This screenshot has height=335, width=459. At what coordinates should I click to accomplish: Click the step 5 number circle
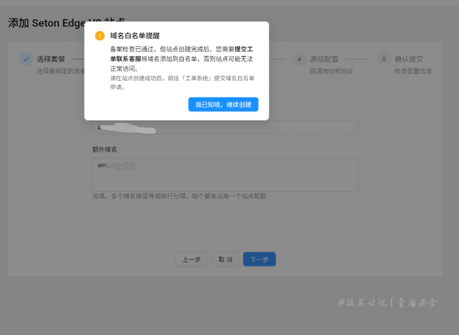click(384, 59)
